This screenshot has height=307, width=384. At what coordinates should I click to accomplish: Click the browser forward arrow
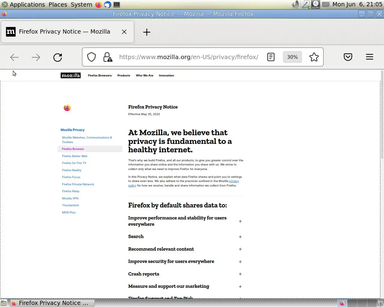click(x=36, y=57)
